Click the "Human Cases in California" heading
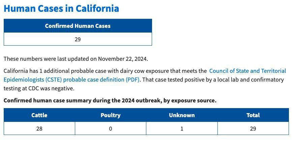 tap(61, 8)
